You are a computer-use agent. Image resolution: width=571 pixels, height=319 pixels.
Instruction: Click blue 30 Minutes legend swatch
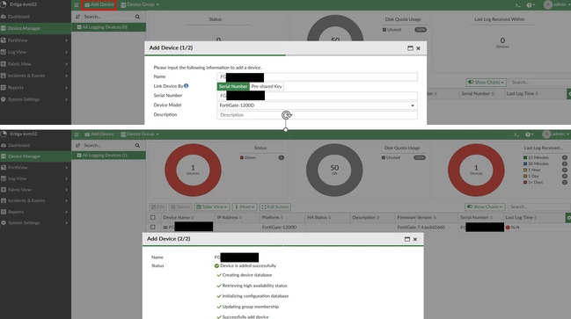pyautogui.click(x=525, y=164)
